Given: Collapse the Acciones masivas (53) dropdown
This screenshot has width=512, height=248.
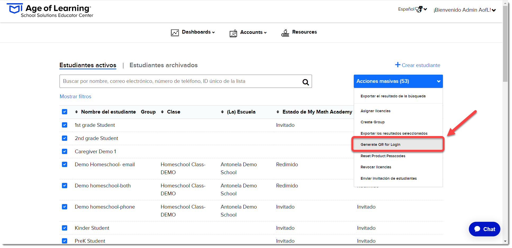Looking at the screenshot, I should [398, 81].
